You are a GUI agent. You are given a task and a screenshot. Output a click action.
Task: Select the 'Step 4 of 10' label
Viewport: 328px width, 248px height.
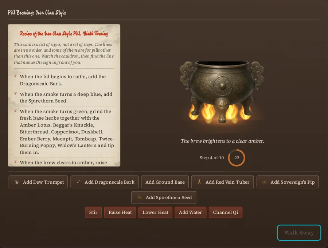click(x=212, y=158)
